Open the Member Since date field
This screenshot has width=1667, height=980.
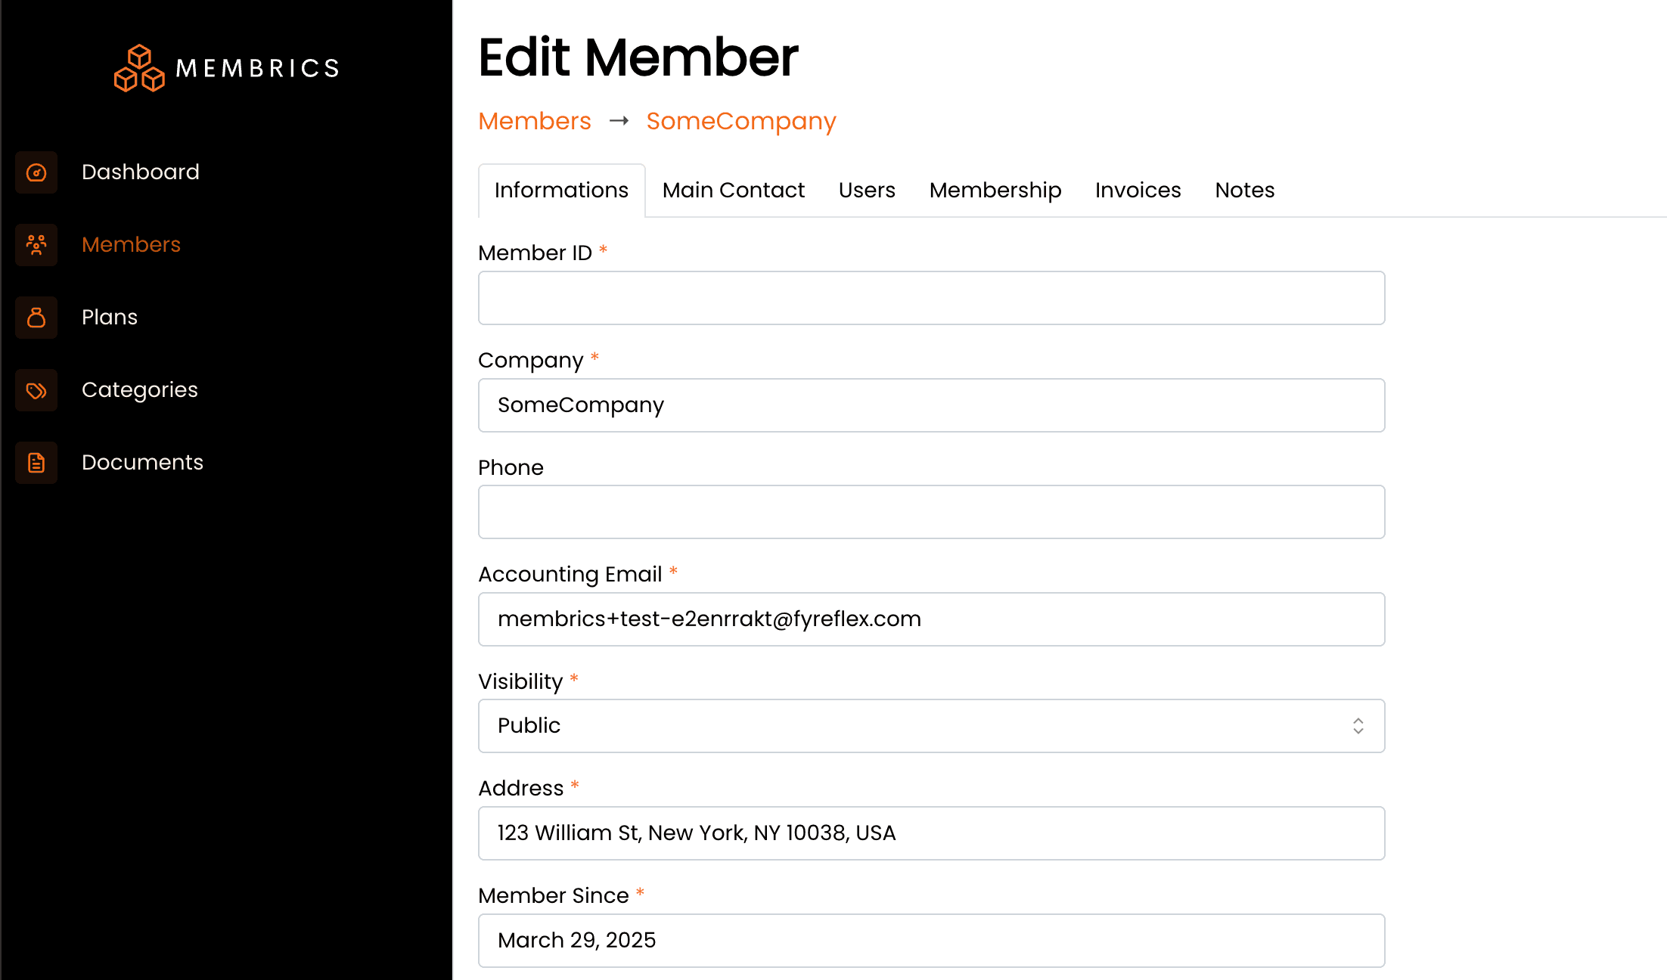coord(930,940)
